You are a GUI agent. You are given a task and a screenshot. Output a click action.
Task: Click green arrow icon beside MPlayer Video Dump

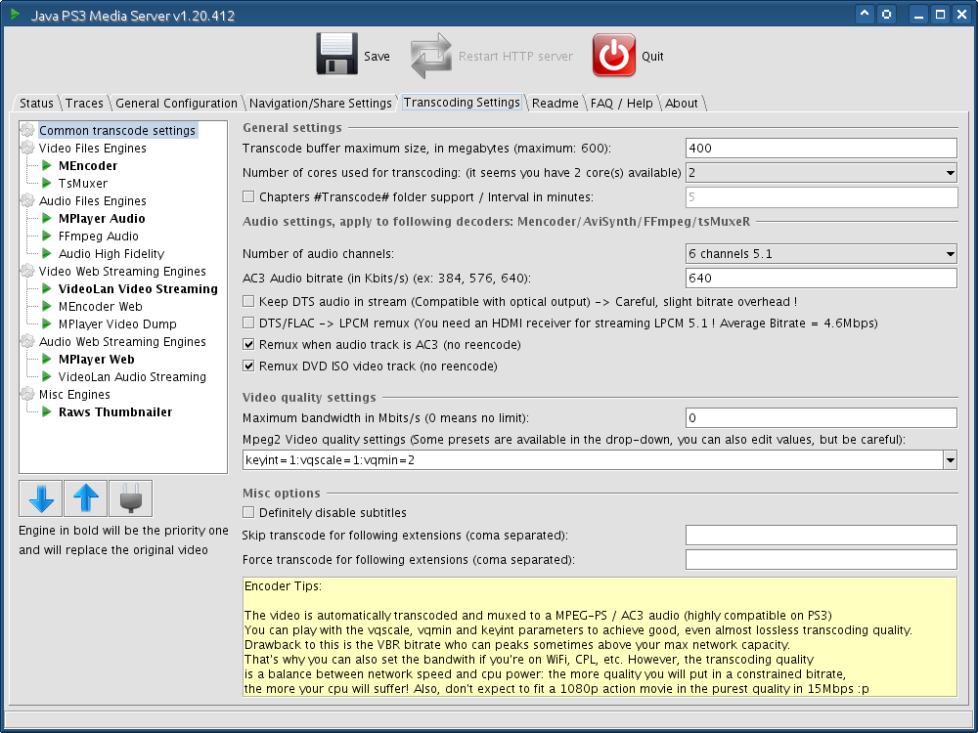click(x=47, y=324)
